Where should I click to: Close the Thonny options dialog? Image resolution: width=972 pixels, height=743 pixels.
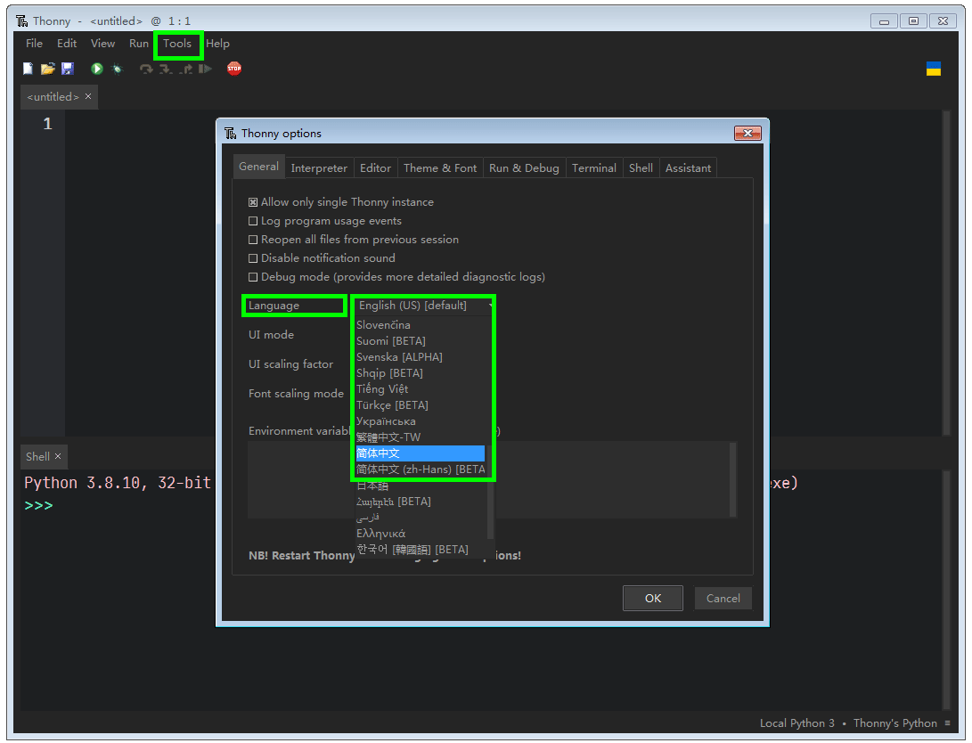coord(747,134)
